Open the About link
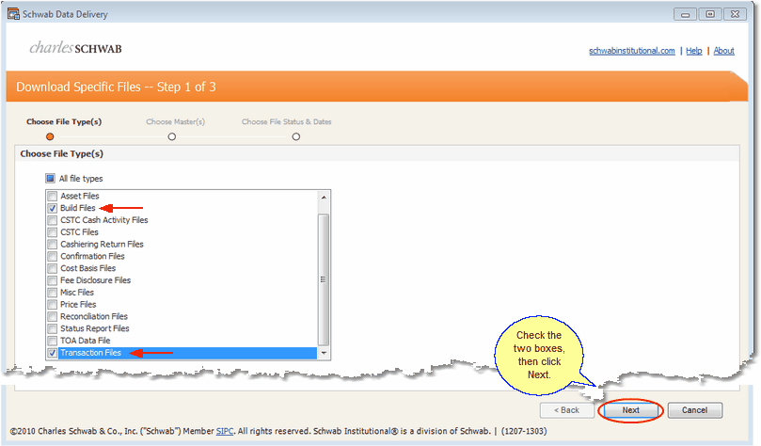 click(x=723, y=51)
